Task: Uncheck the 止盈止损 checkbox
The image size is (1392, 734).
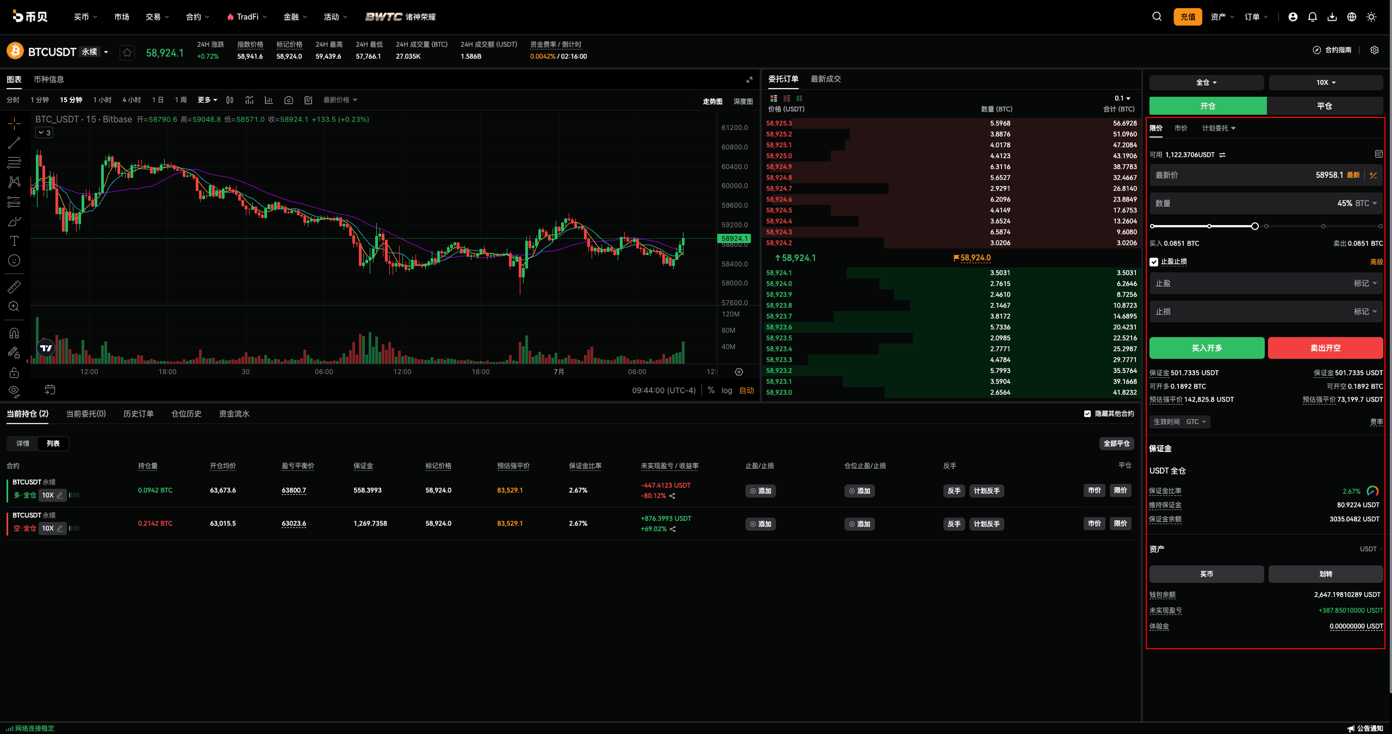Action: (1154, 262)
